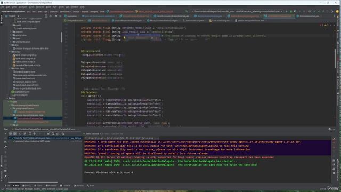Toggle Sort Alphabetically in test toolbar
The height and width of the screenshot is (192, 341).
tap(20, 134)
